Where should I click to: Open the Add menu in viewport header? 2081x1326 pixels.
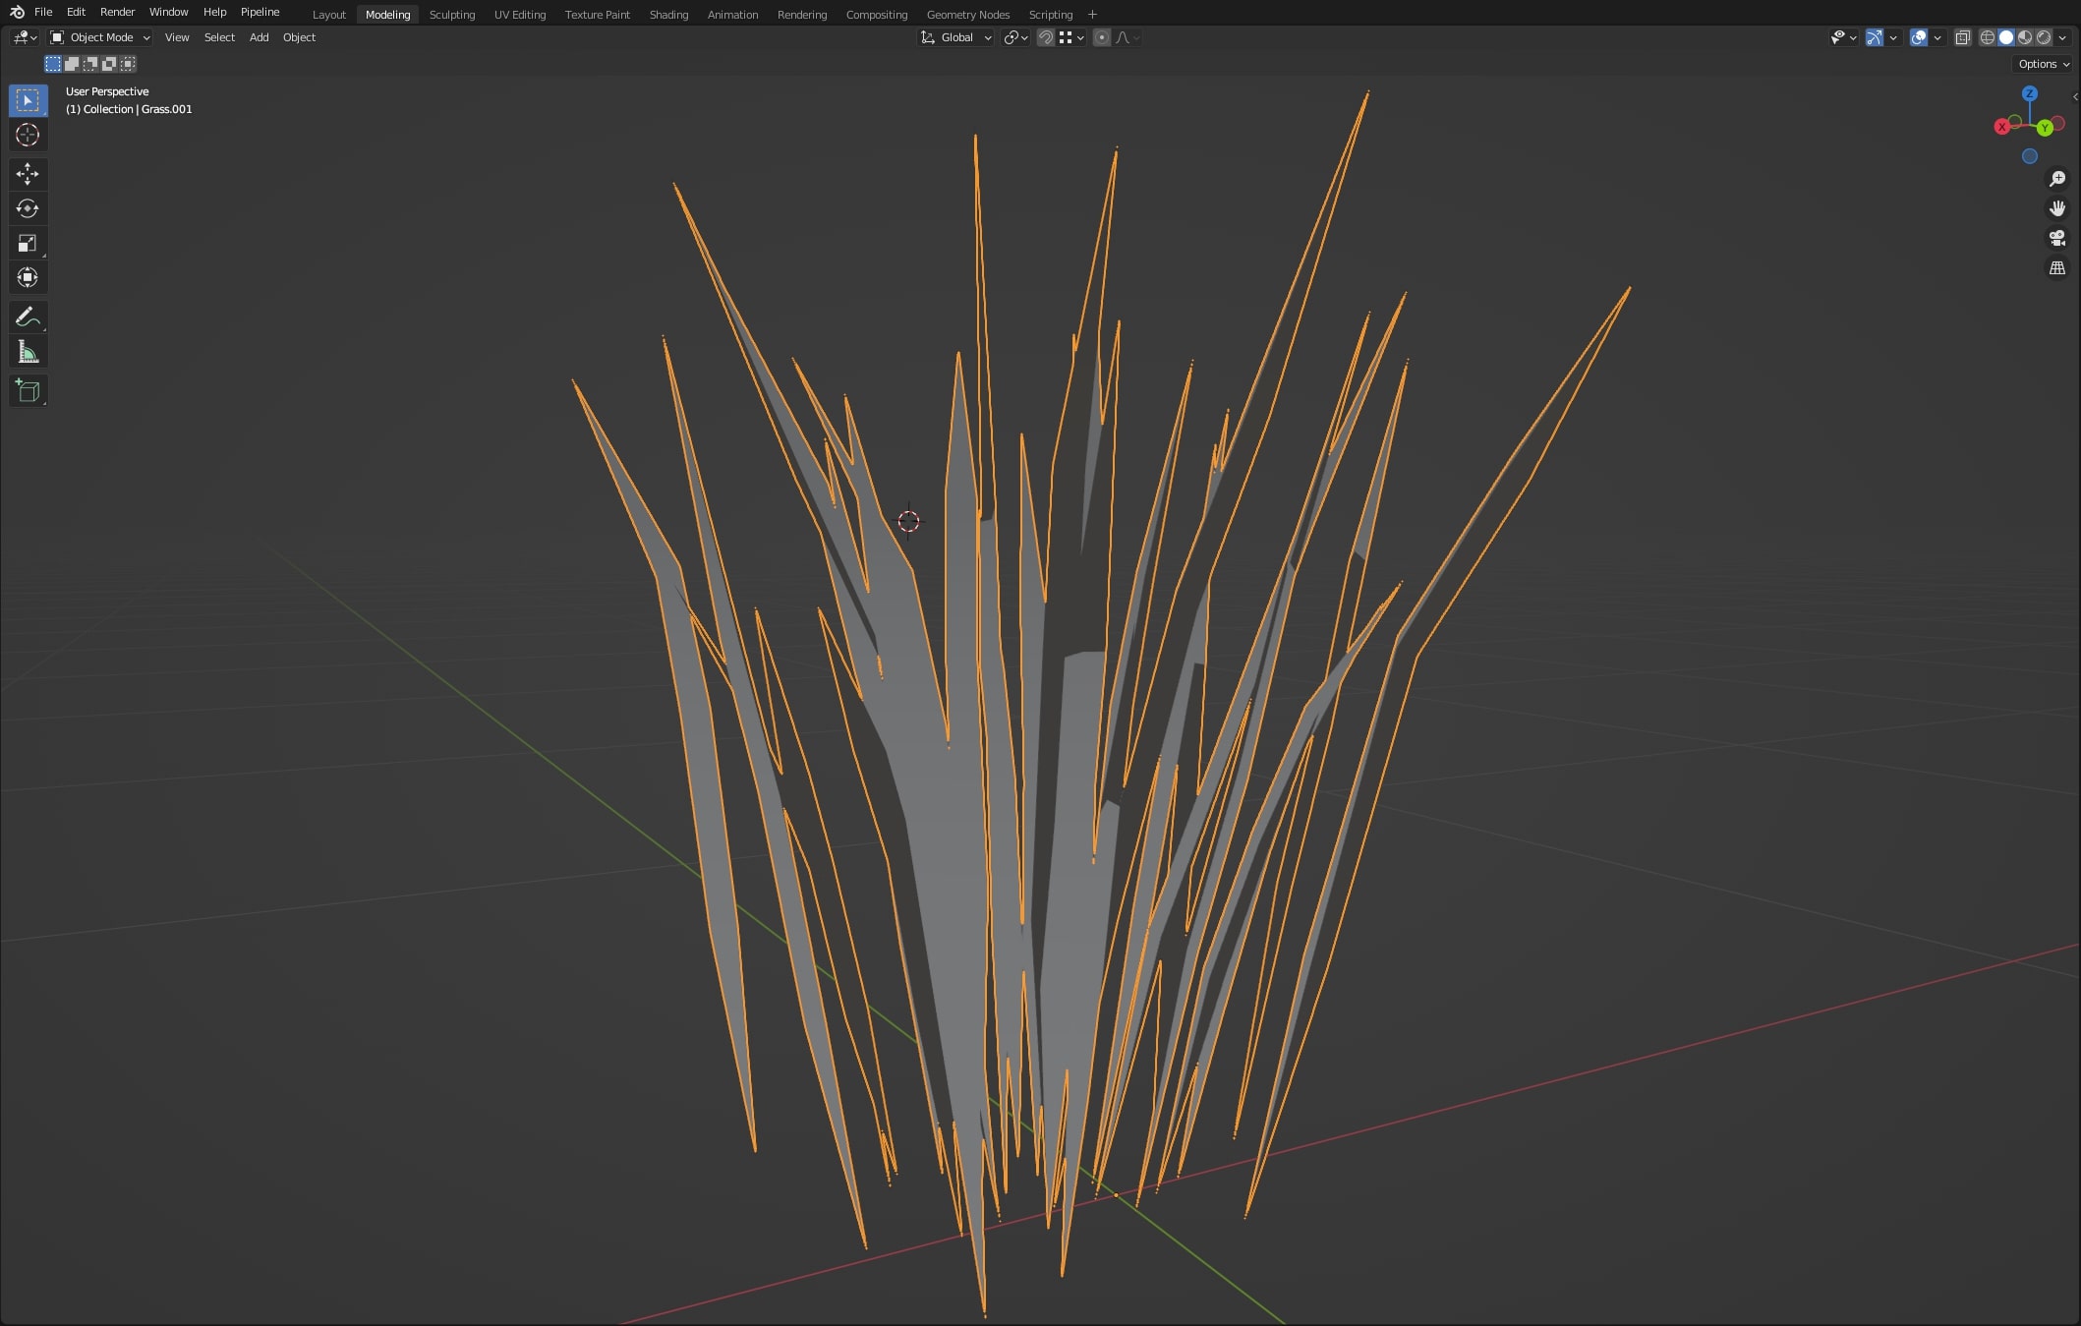pos(259,37)
